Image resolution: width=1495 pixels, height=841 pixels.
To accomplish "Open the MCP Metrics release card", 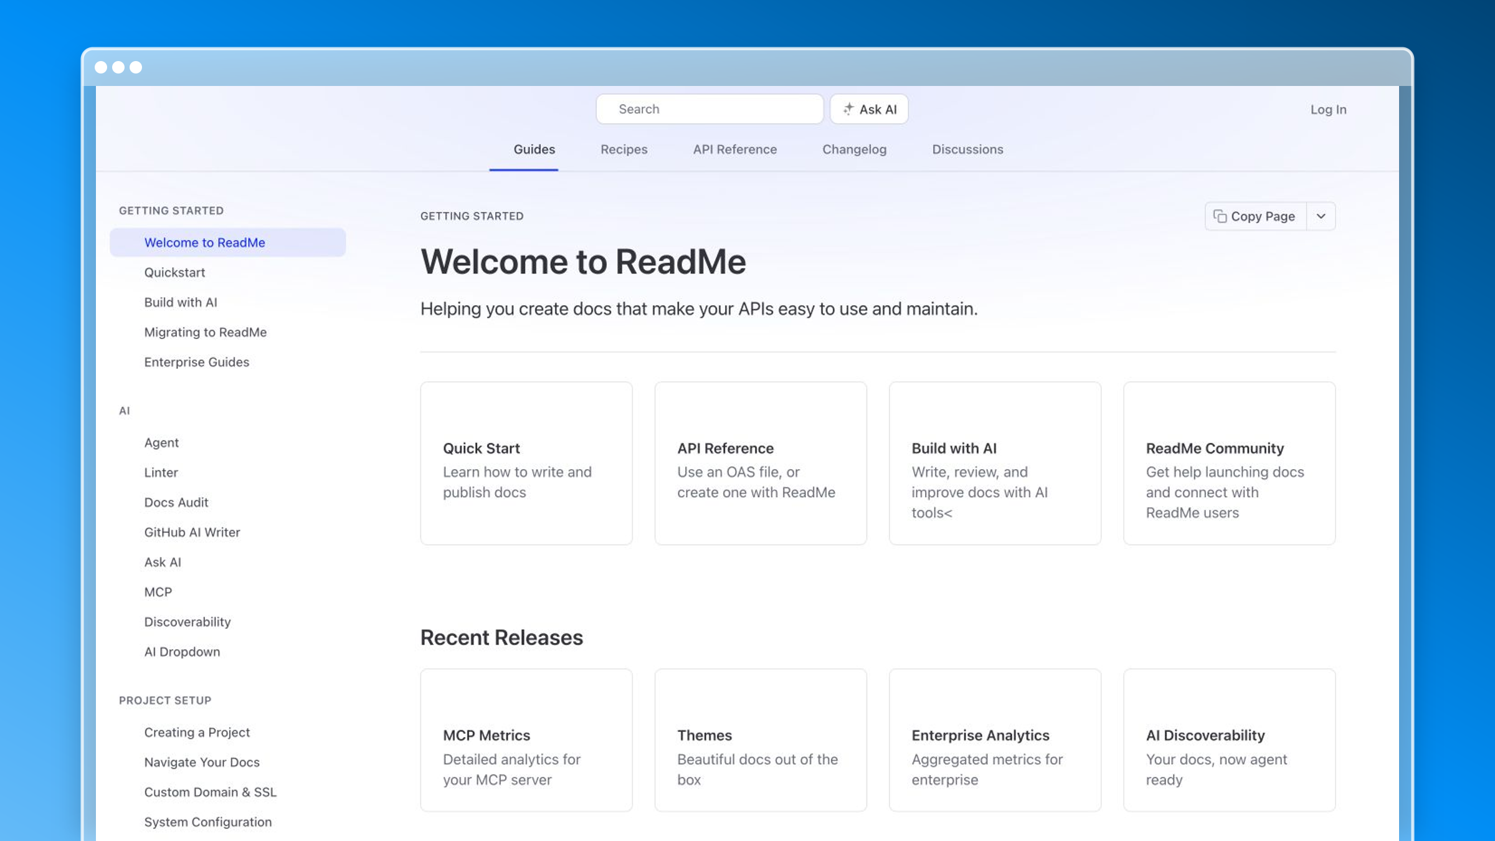I will coord(526,740).
